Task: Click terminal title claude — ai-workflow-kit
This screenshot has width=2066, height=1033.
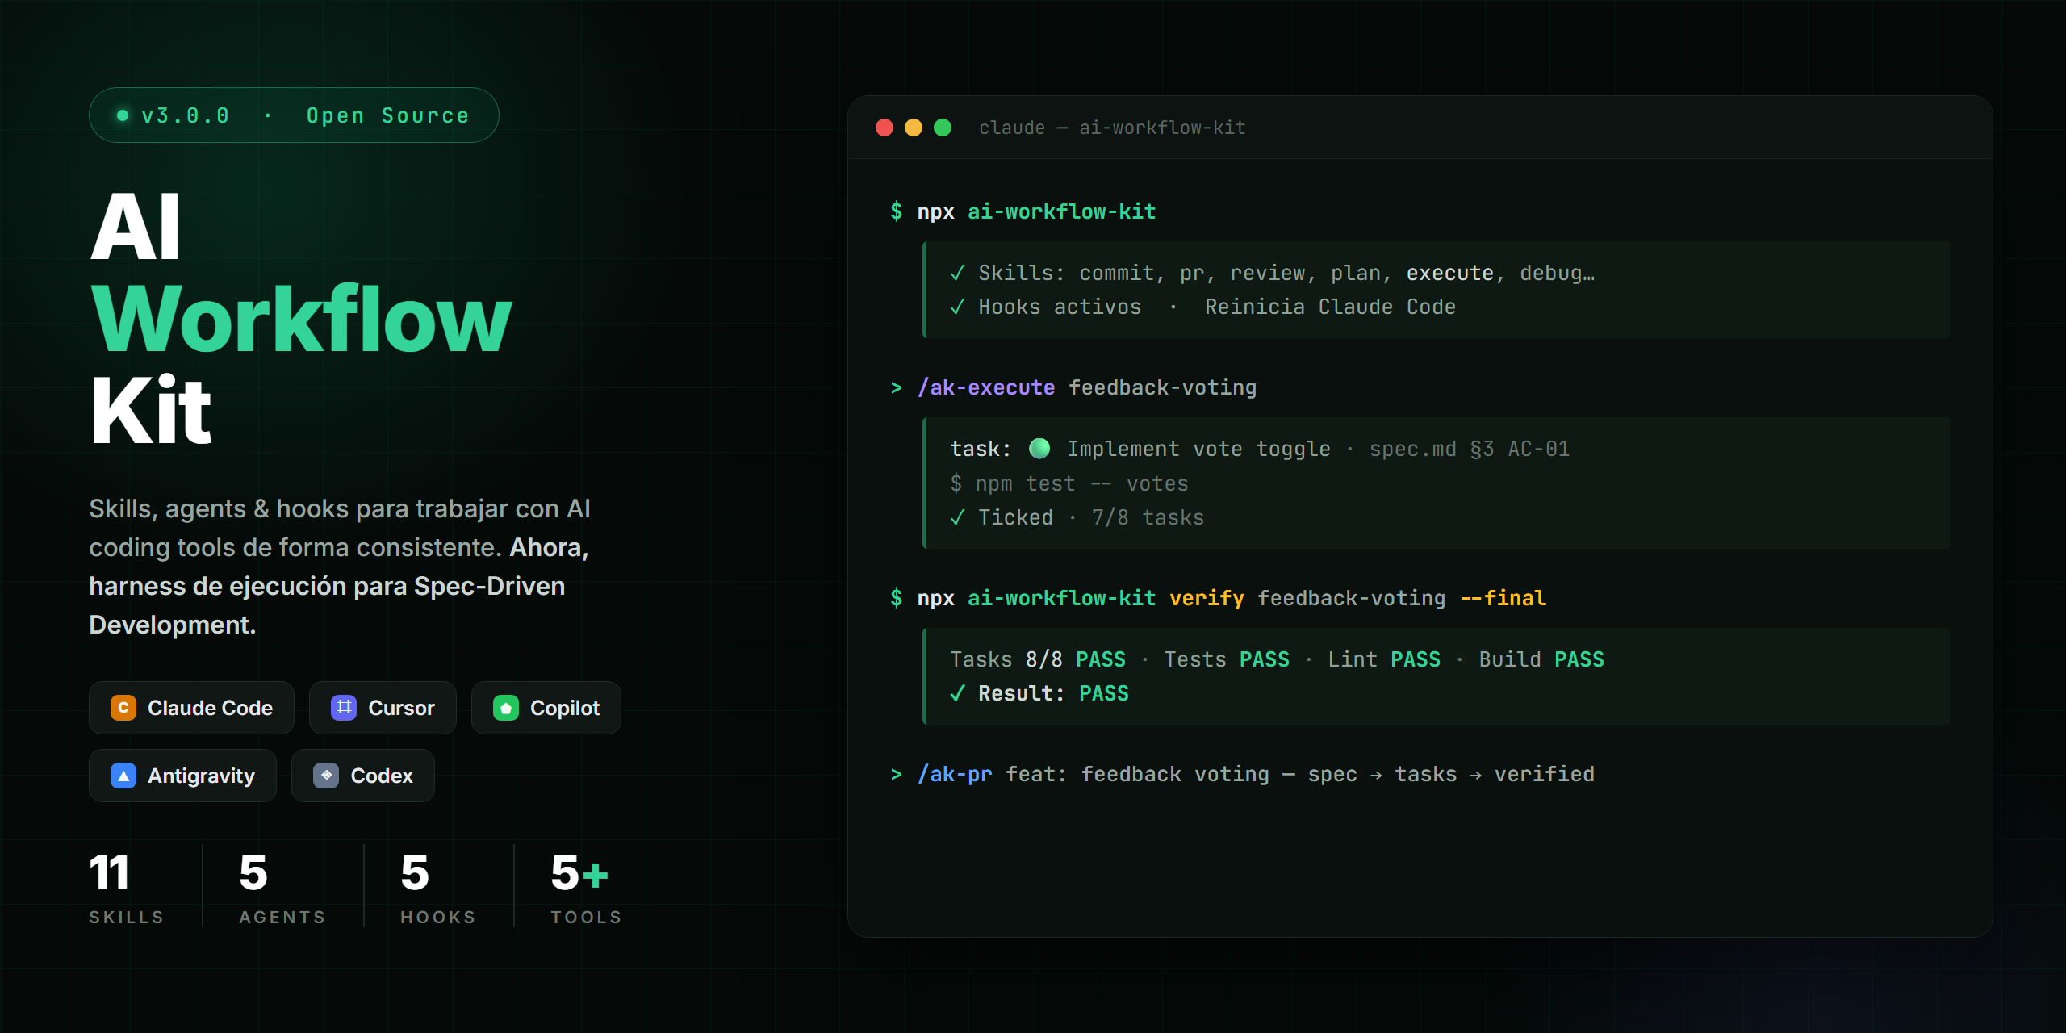Action: (x=1112, y=128)
